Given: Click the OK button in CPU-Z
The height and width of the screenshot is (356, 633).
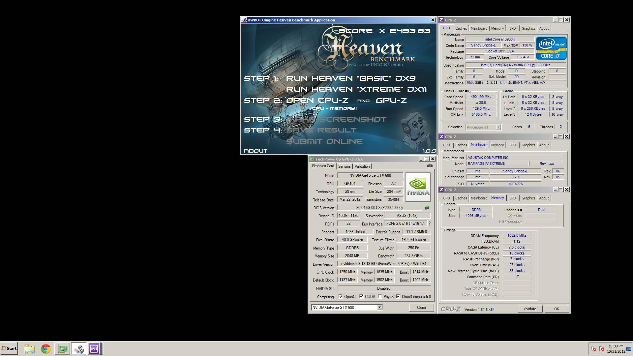Looking at the screenshot, I should coord(557,309).
